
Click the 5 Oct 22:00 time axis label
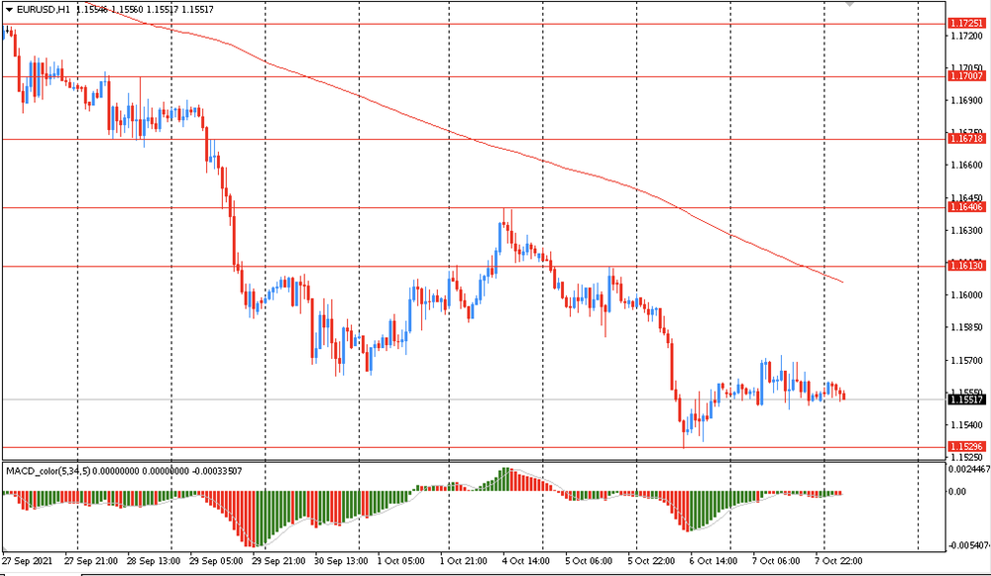(651, 561)
